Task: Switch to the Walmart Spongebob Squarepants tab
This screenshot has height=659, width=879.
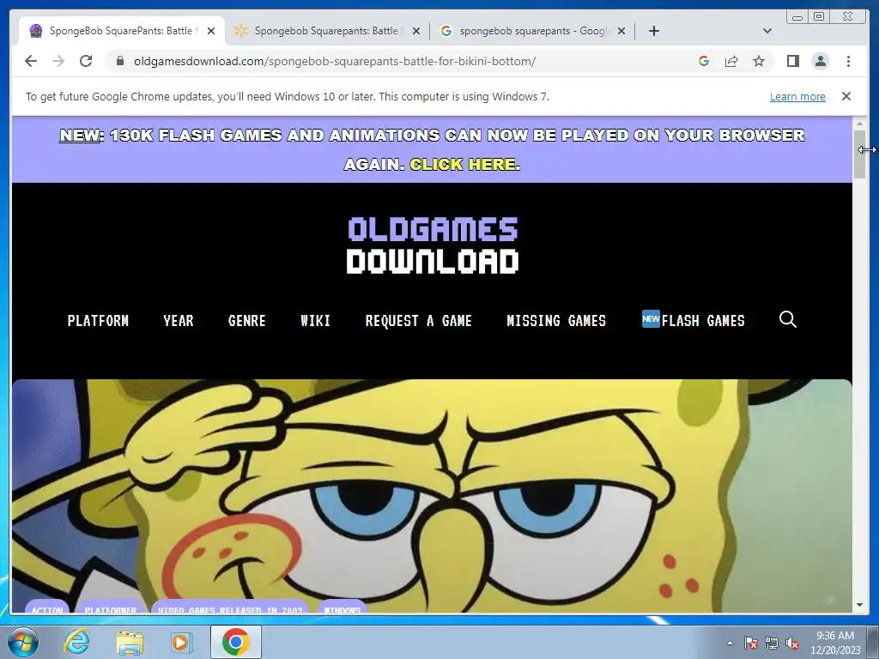Action: pos(327,31)
